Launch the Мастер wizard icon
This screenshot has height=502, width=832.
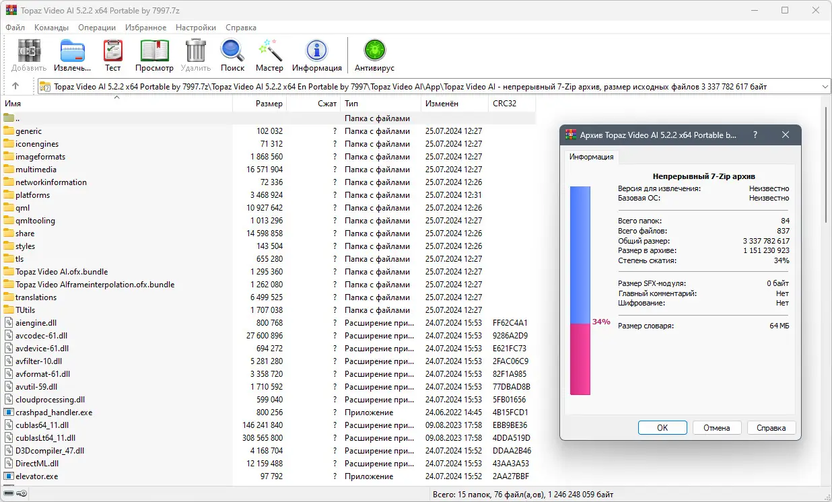(269, 54)
